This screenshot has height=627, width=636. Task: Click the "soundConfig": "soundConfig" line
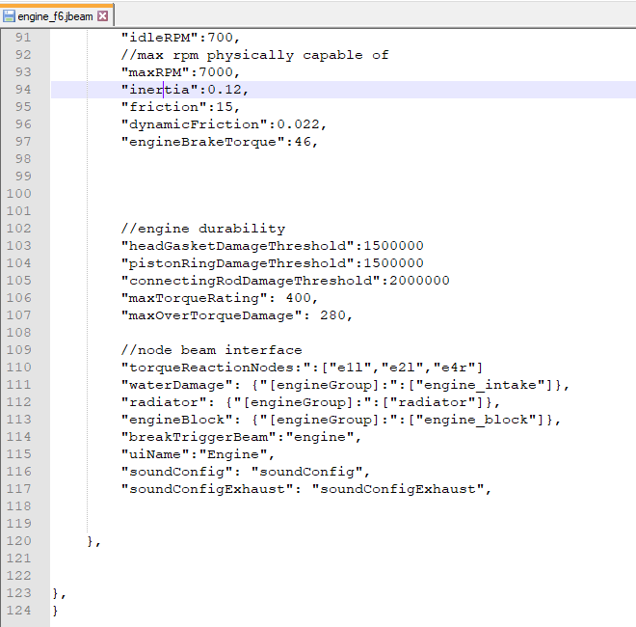[246, 472]
